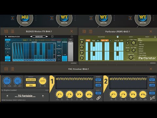This screenshot has height=118, width=157.
Task: Open mixer faders icon in FAC Envolver header
Action: (x=6, y=69)
